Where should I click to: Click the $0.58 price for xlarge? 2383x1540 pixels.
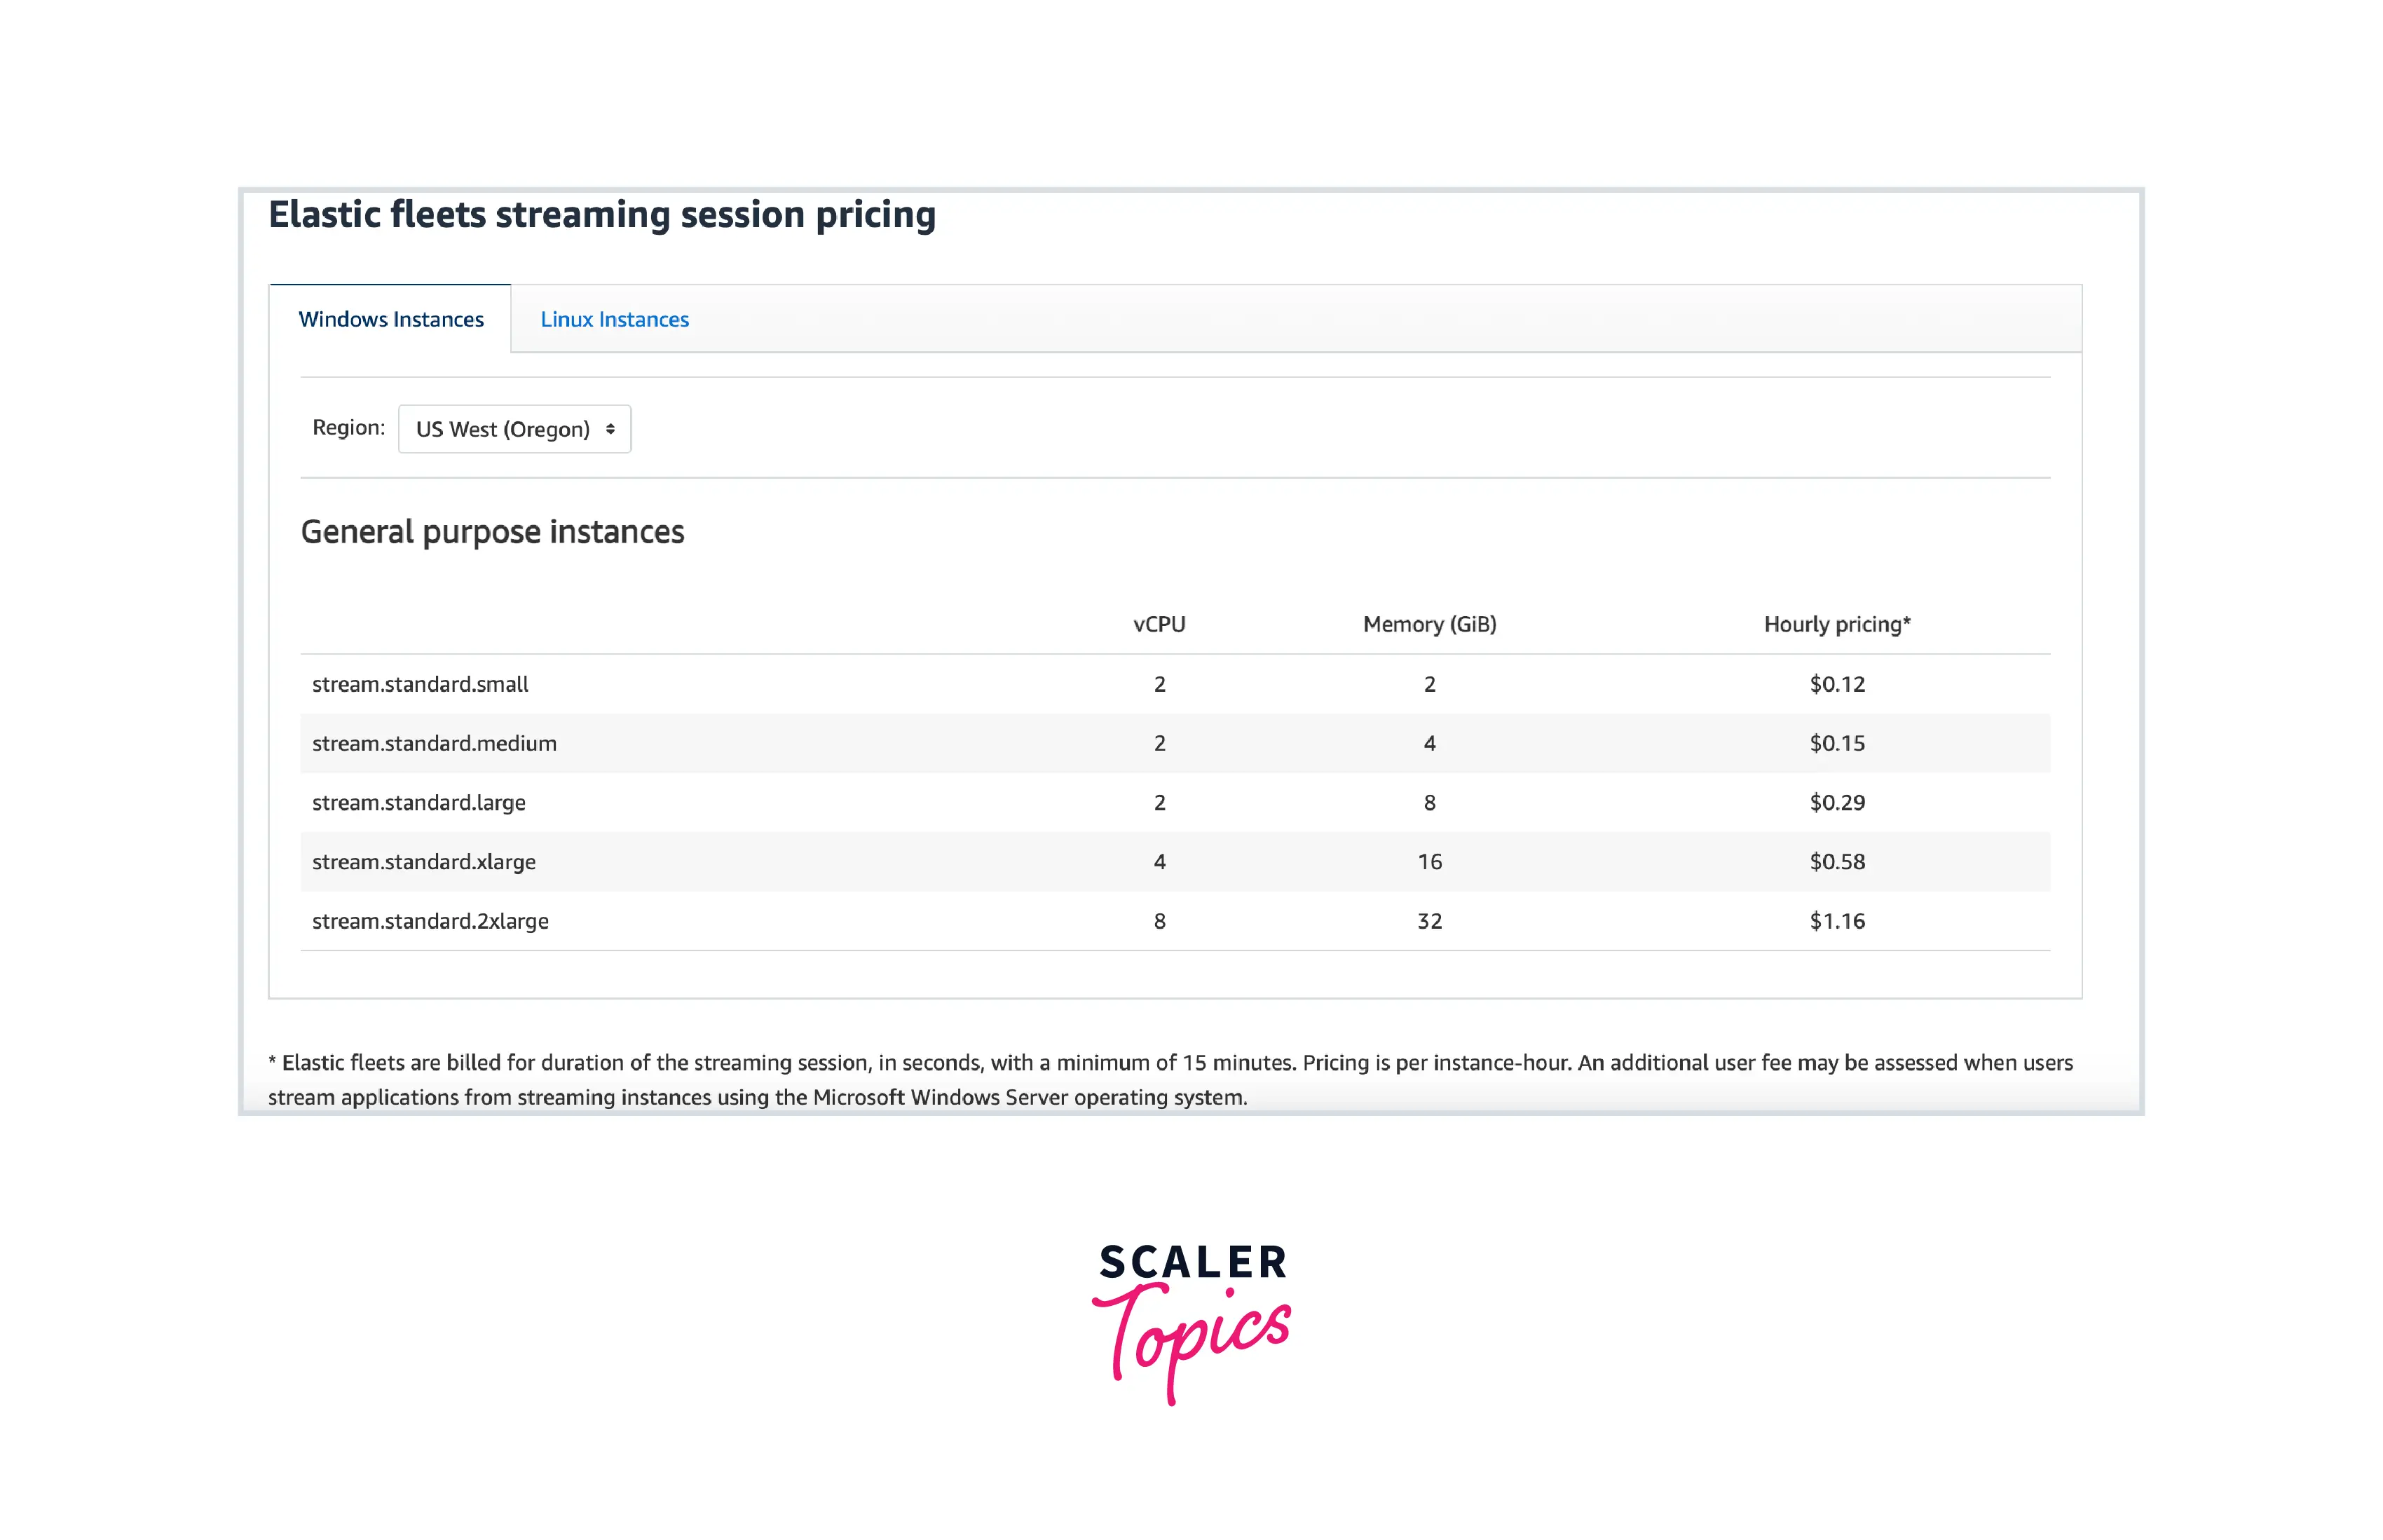point(1836,861)
